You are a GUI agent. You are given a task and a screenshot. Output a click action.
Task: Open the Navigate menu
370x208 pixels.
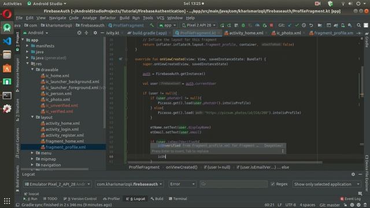[x=58, y=18]
